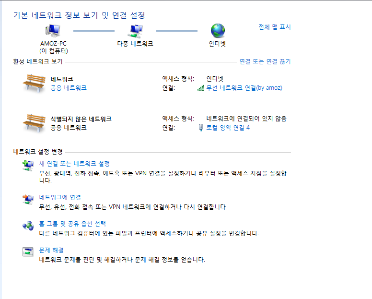Click description starting 무선, 광대역, 전화 접속
This screenshot has height=299, width=372.
[163, 177]
